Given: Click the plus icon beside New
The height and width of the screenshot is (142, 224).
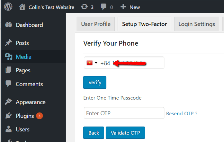Looking at the screenshot, I should coord(123,7).
